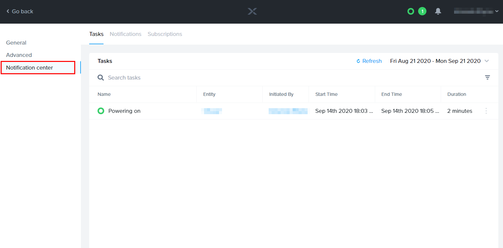The width and height of the screenshot is (503, 248).
Task: Sort by the Name column header
Action: (x=104, y=94)
